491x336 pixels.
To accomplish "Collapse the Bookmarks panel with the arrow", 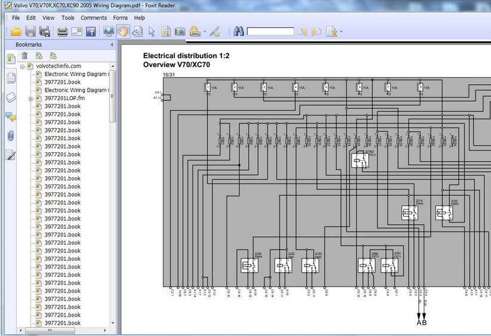I will 112,45.
